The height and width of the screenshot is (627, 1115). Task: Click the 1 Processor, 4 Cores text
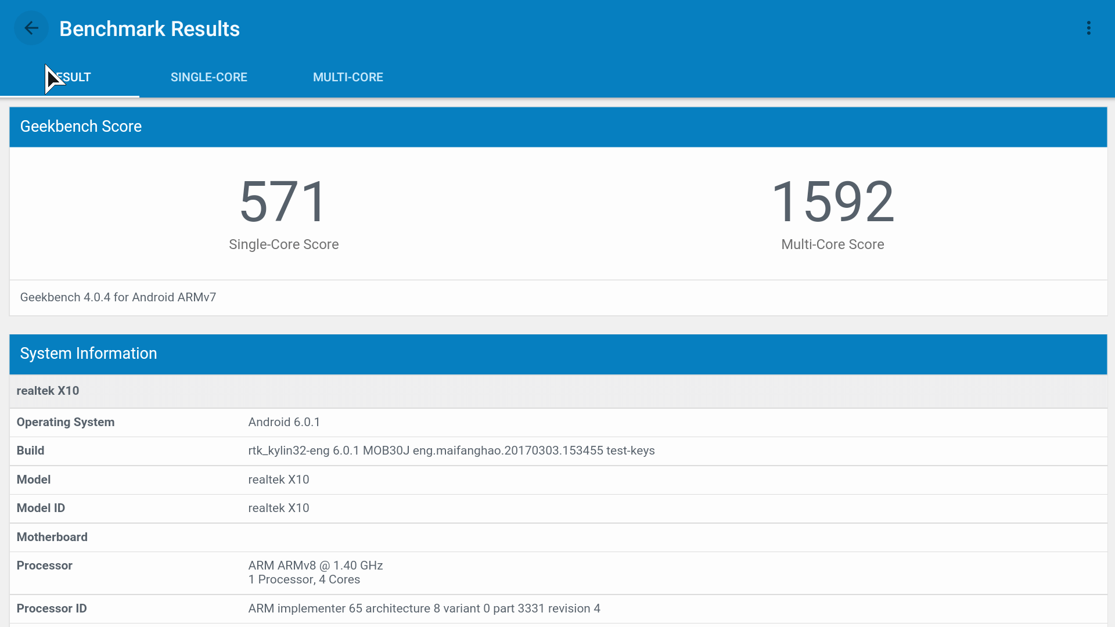coord(304,579)
